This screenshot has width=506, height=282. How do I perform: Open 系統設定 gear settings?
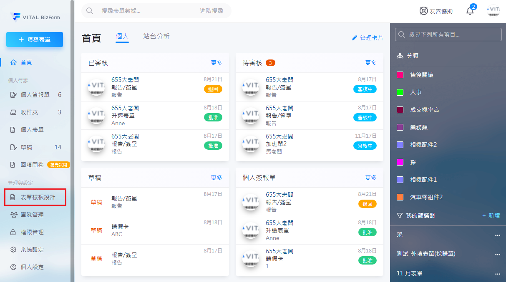32,250
